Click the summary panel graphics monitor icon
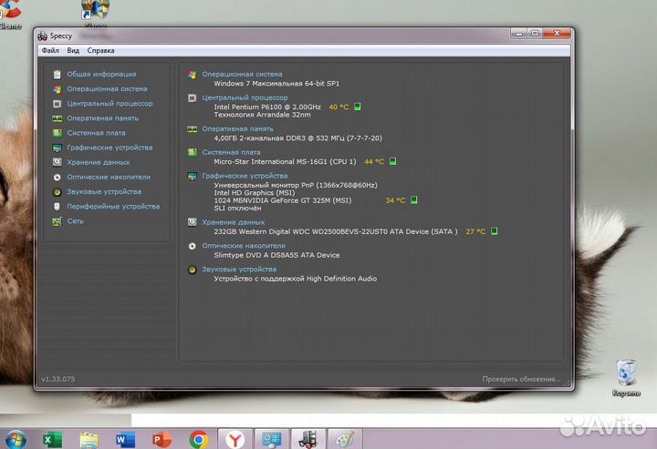This screenshot has width=657, height=449. pos(193,176)
